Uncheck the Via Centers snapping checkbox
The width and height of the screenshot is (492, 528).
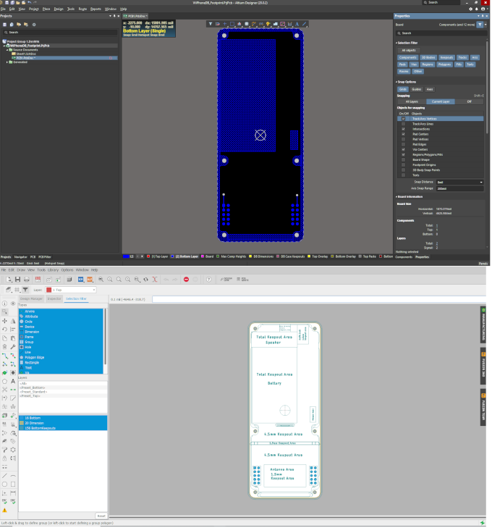click(x=404, y=149)
